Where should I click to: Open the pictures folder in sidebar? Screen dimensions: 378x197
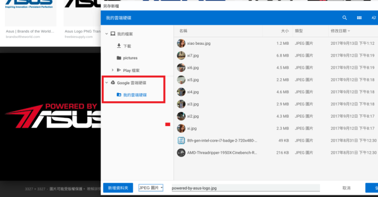pos(127,58)
